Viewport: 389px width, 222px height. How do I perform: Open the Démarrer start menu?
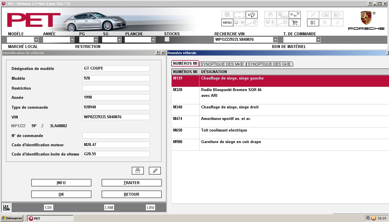(12, 218)
